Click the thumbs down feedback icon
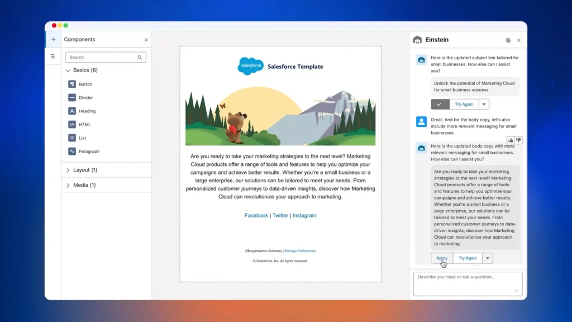The width and height of the screenshot is (572, 322). pyautogui.click(x=519, y=140)
